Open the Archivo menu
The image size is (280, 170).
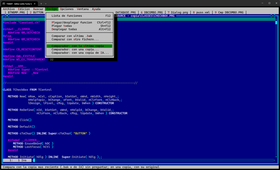9,9
